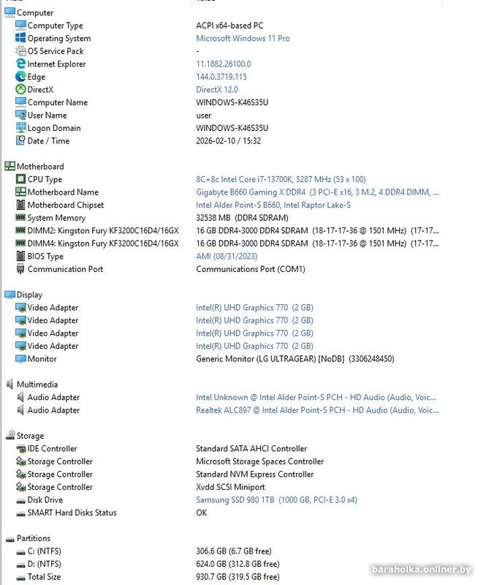486x585 pixels.
Task: Open the 144.0.3719.115 Edge version link
Action: (x=221, y=77)
